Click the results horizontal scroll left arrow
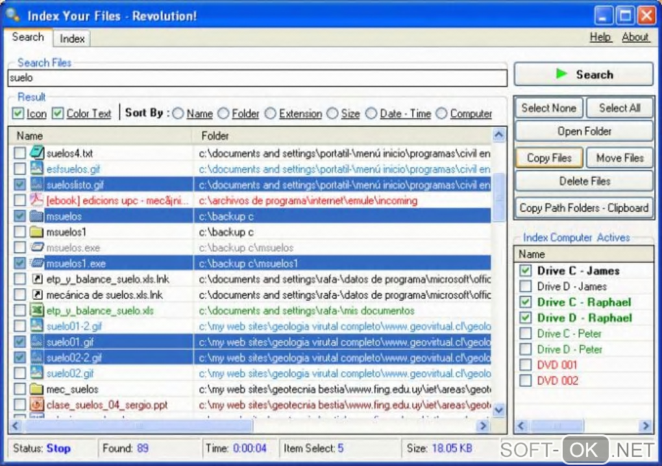This screenshot has width=662, height=466. click(x=15, y=426)
